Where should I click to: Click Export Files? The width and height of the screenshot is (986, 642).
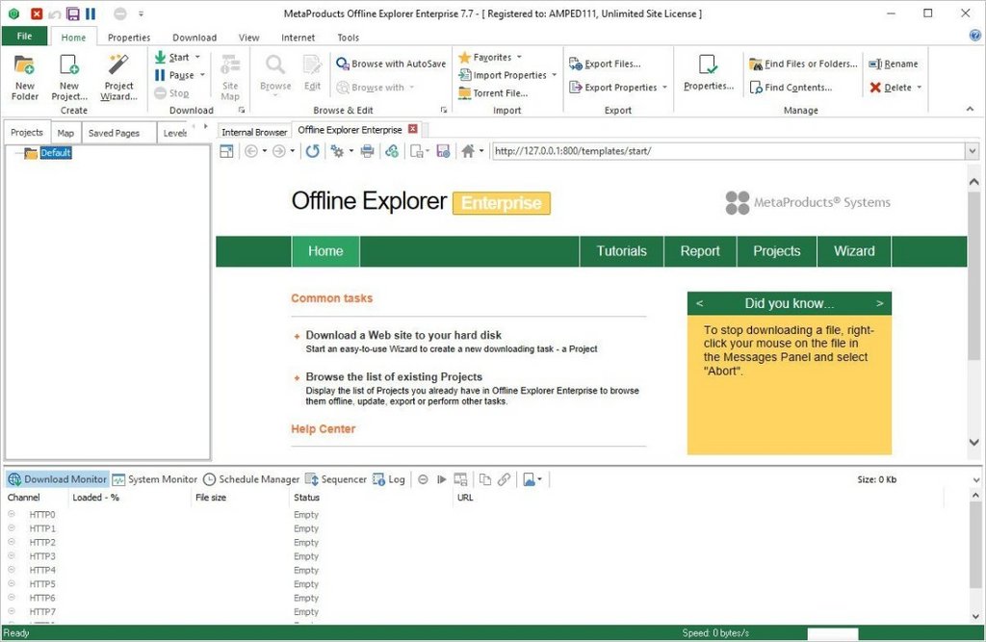[x=605, y=64]
